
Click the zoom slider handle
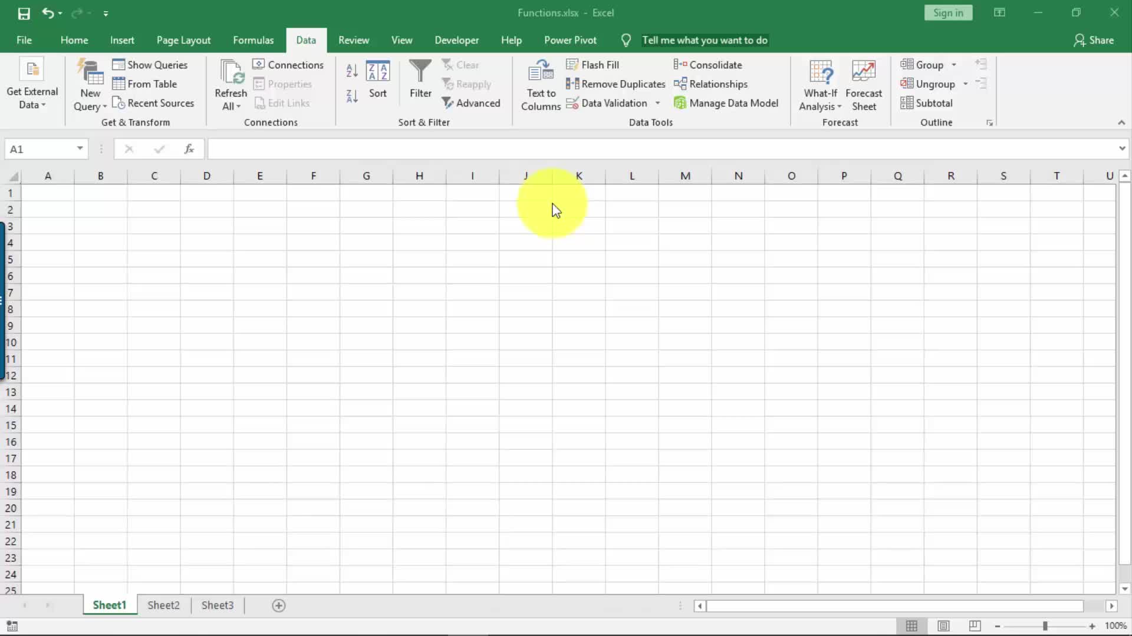[1045, 626]
